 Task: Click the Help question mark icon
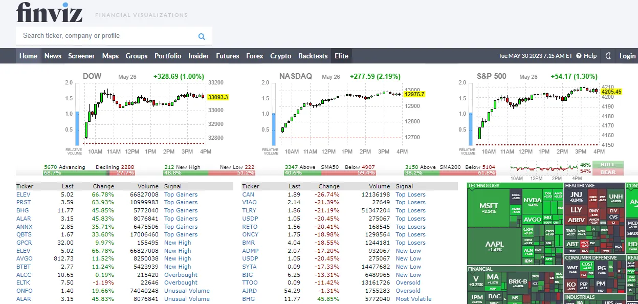click(x=579, y=56)
